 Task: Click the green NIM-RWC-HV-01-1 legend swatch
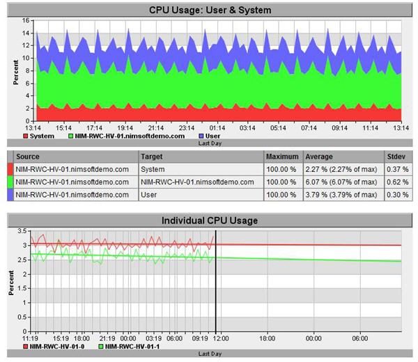101,347
